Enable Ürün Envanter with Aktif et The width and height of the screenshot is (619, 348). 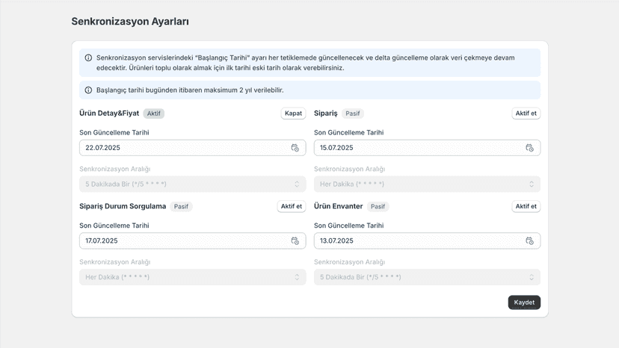point(526,206)
